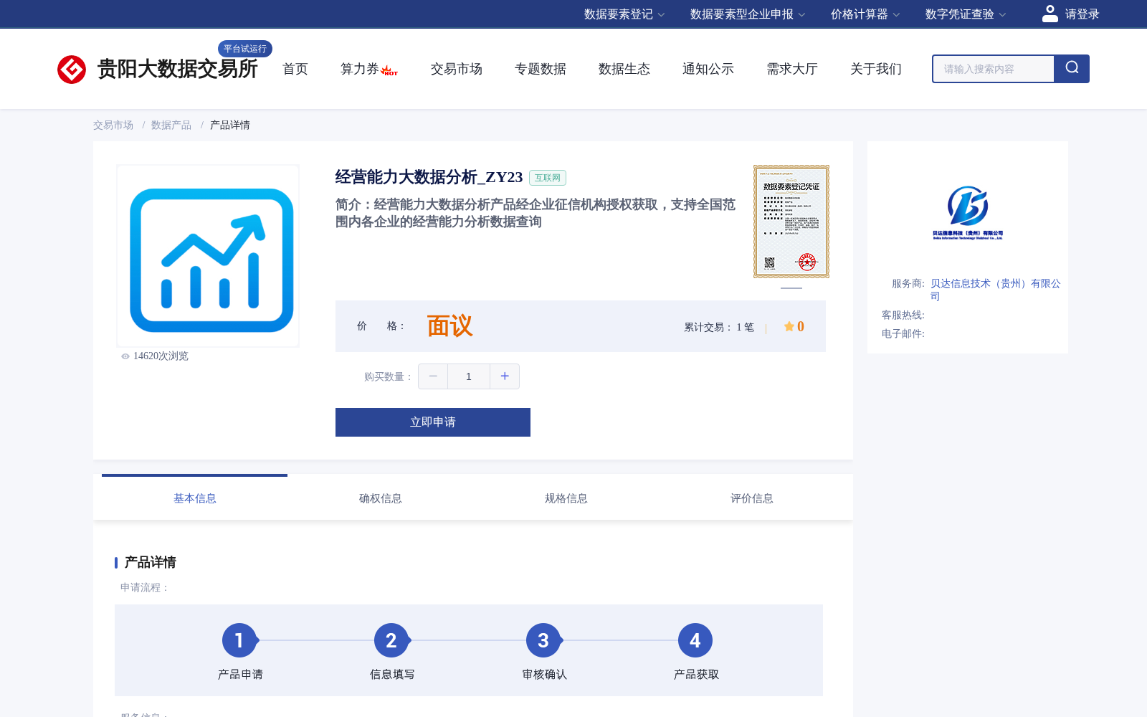Click step 4 产品获取 circle

click(x=695, y=640)
